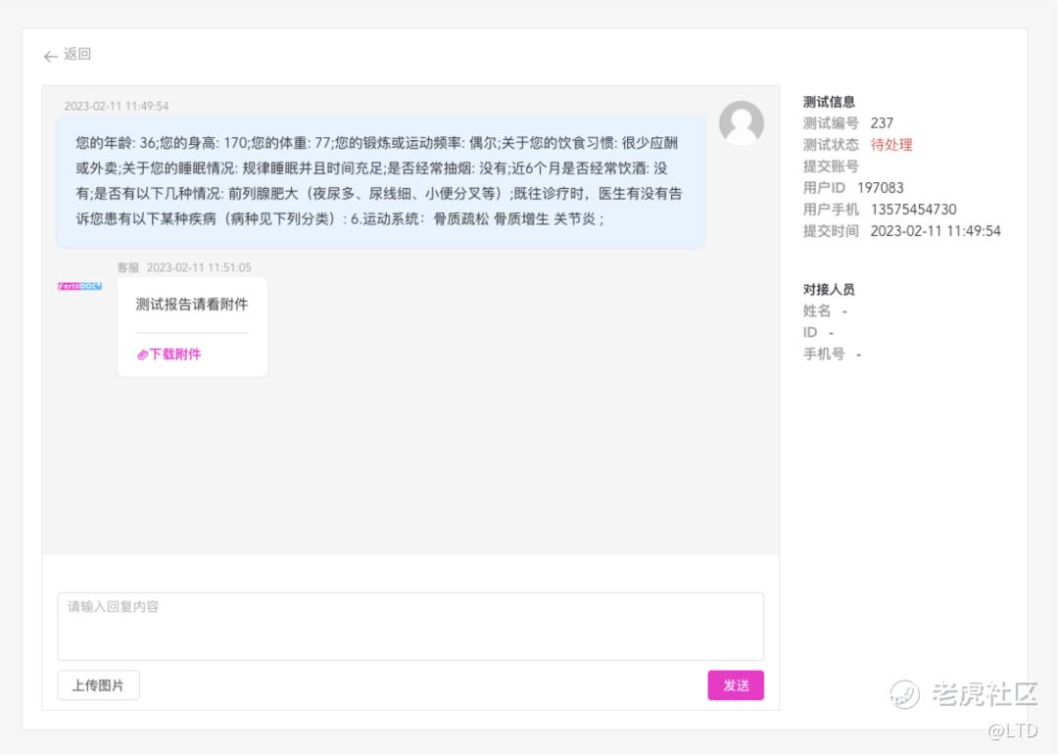Image resolution: width=1058 pixels, height=755 pixels.
Task: Click the paperclip attachment icon
Action: [142, 354]
